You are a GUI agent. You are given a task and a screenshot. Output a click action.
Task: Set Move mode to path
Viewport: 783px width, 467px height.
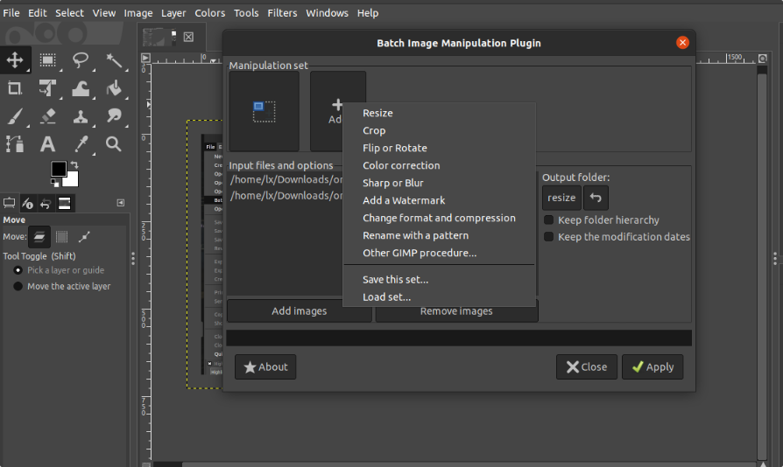click(x=84, y=237)
